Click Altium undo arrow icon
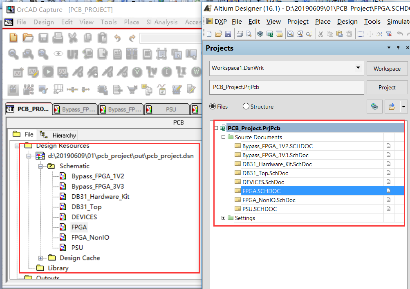 click(400, 34)
